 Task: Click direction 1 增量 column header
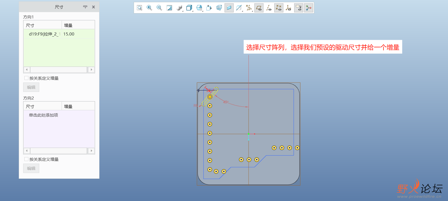(x=78, y=25)
